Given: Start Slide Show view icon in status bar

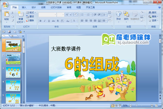Looking at the screenshot, I should (x=120, y=105).
